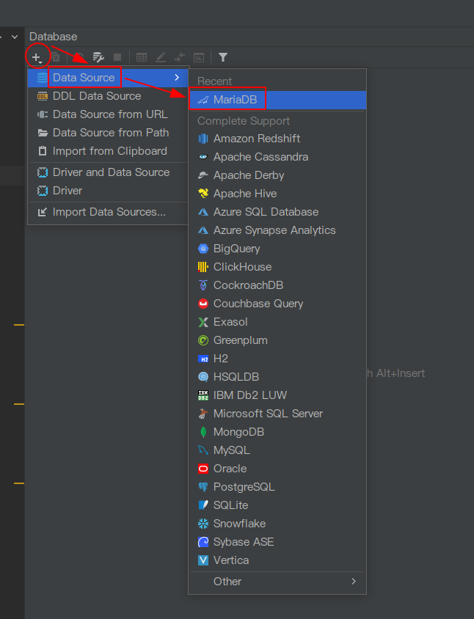Click the Greenplum green circle icon
Screen dimensions: 474x619
[203, 340]
